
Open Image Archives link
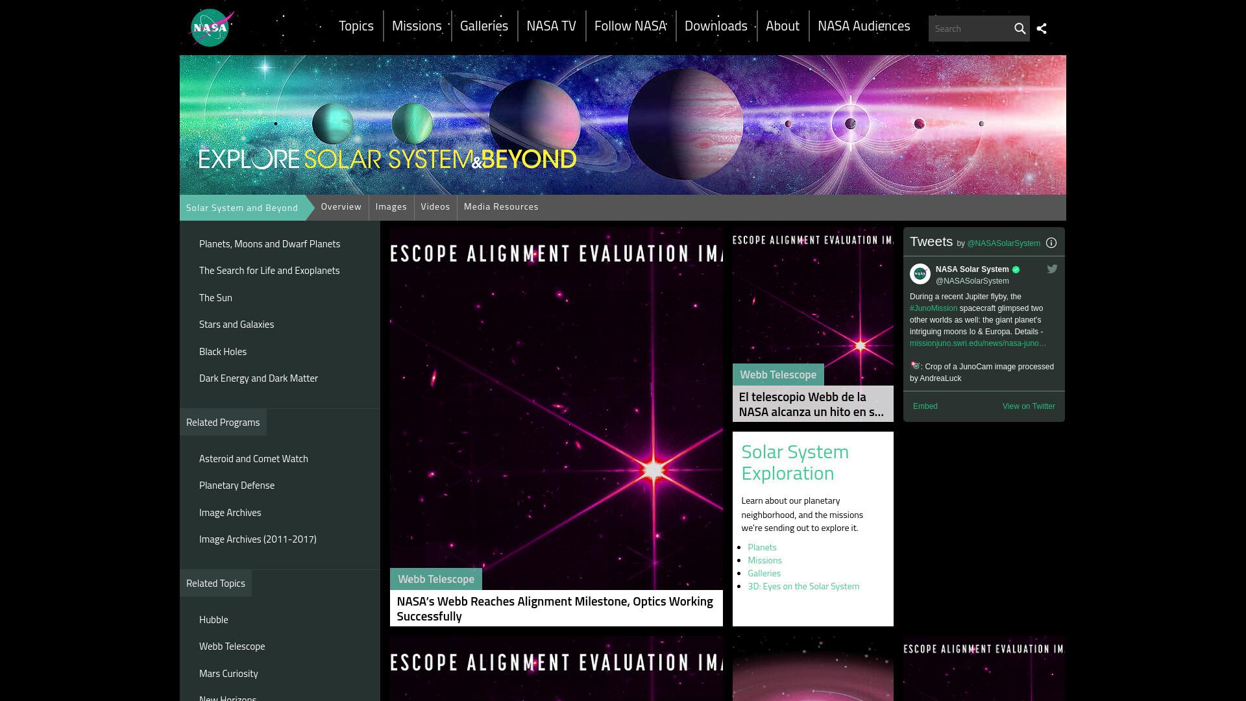point(230,513)
